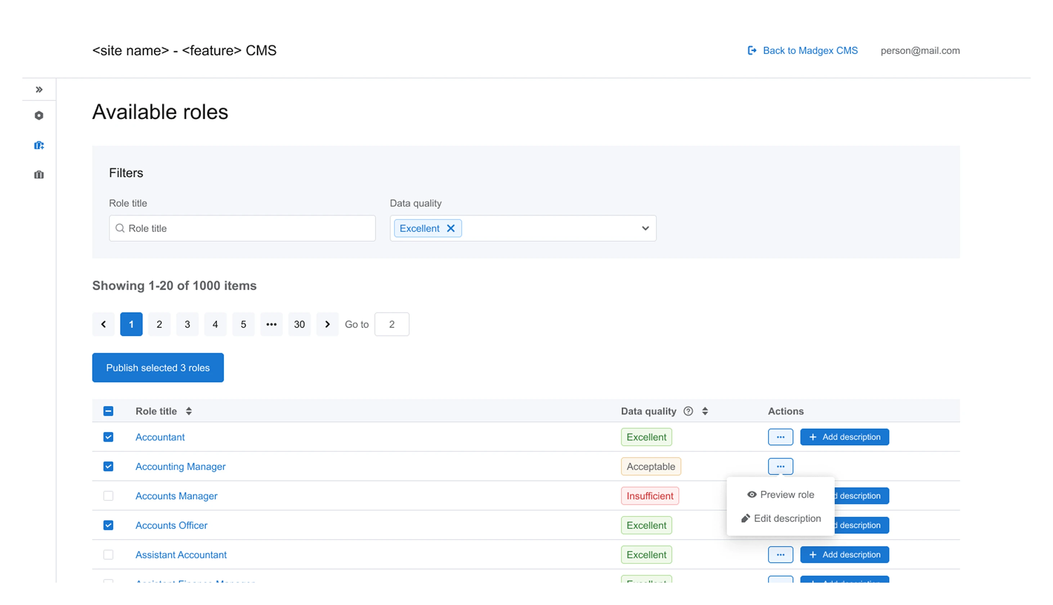Go to page 4
The image size is (1053, 605).
(215, 324)
